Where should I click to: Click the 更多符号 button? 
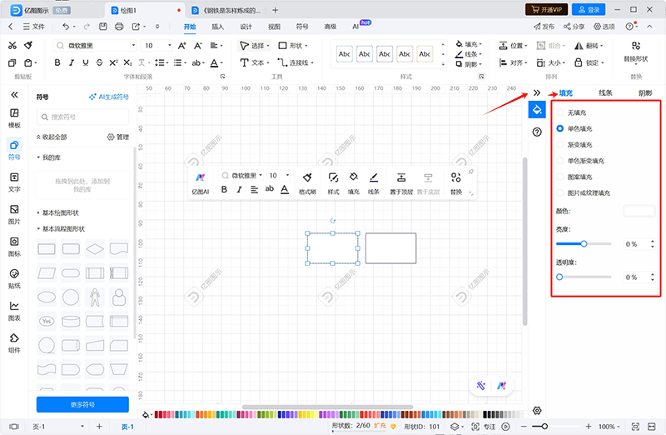pos(82,404)
